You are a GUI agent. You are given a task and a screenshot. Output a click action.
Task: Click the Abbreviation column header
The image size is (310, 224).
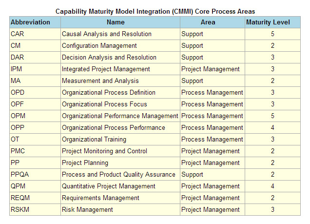tap(35, 22)
